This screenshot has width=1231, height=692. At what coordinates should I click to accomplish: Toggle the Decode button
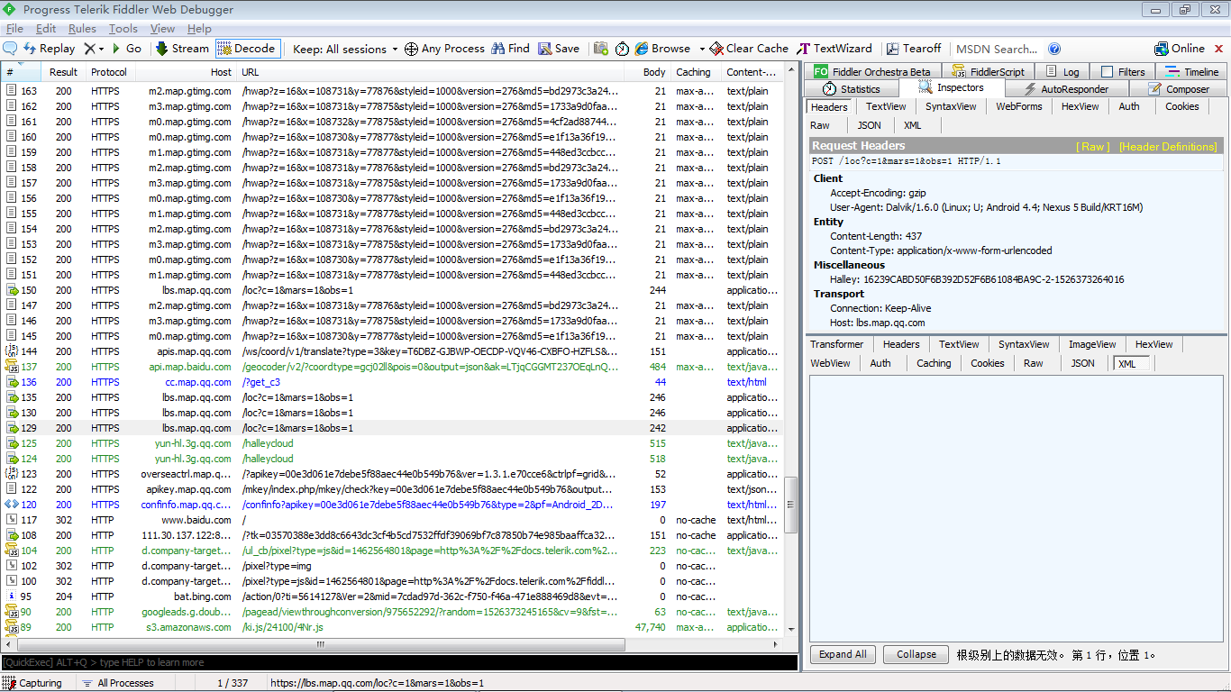(247, 49)
